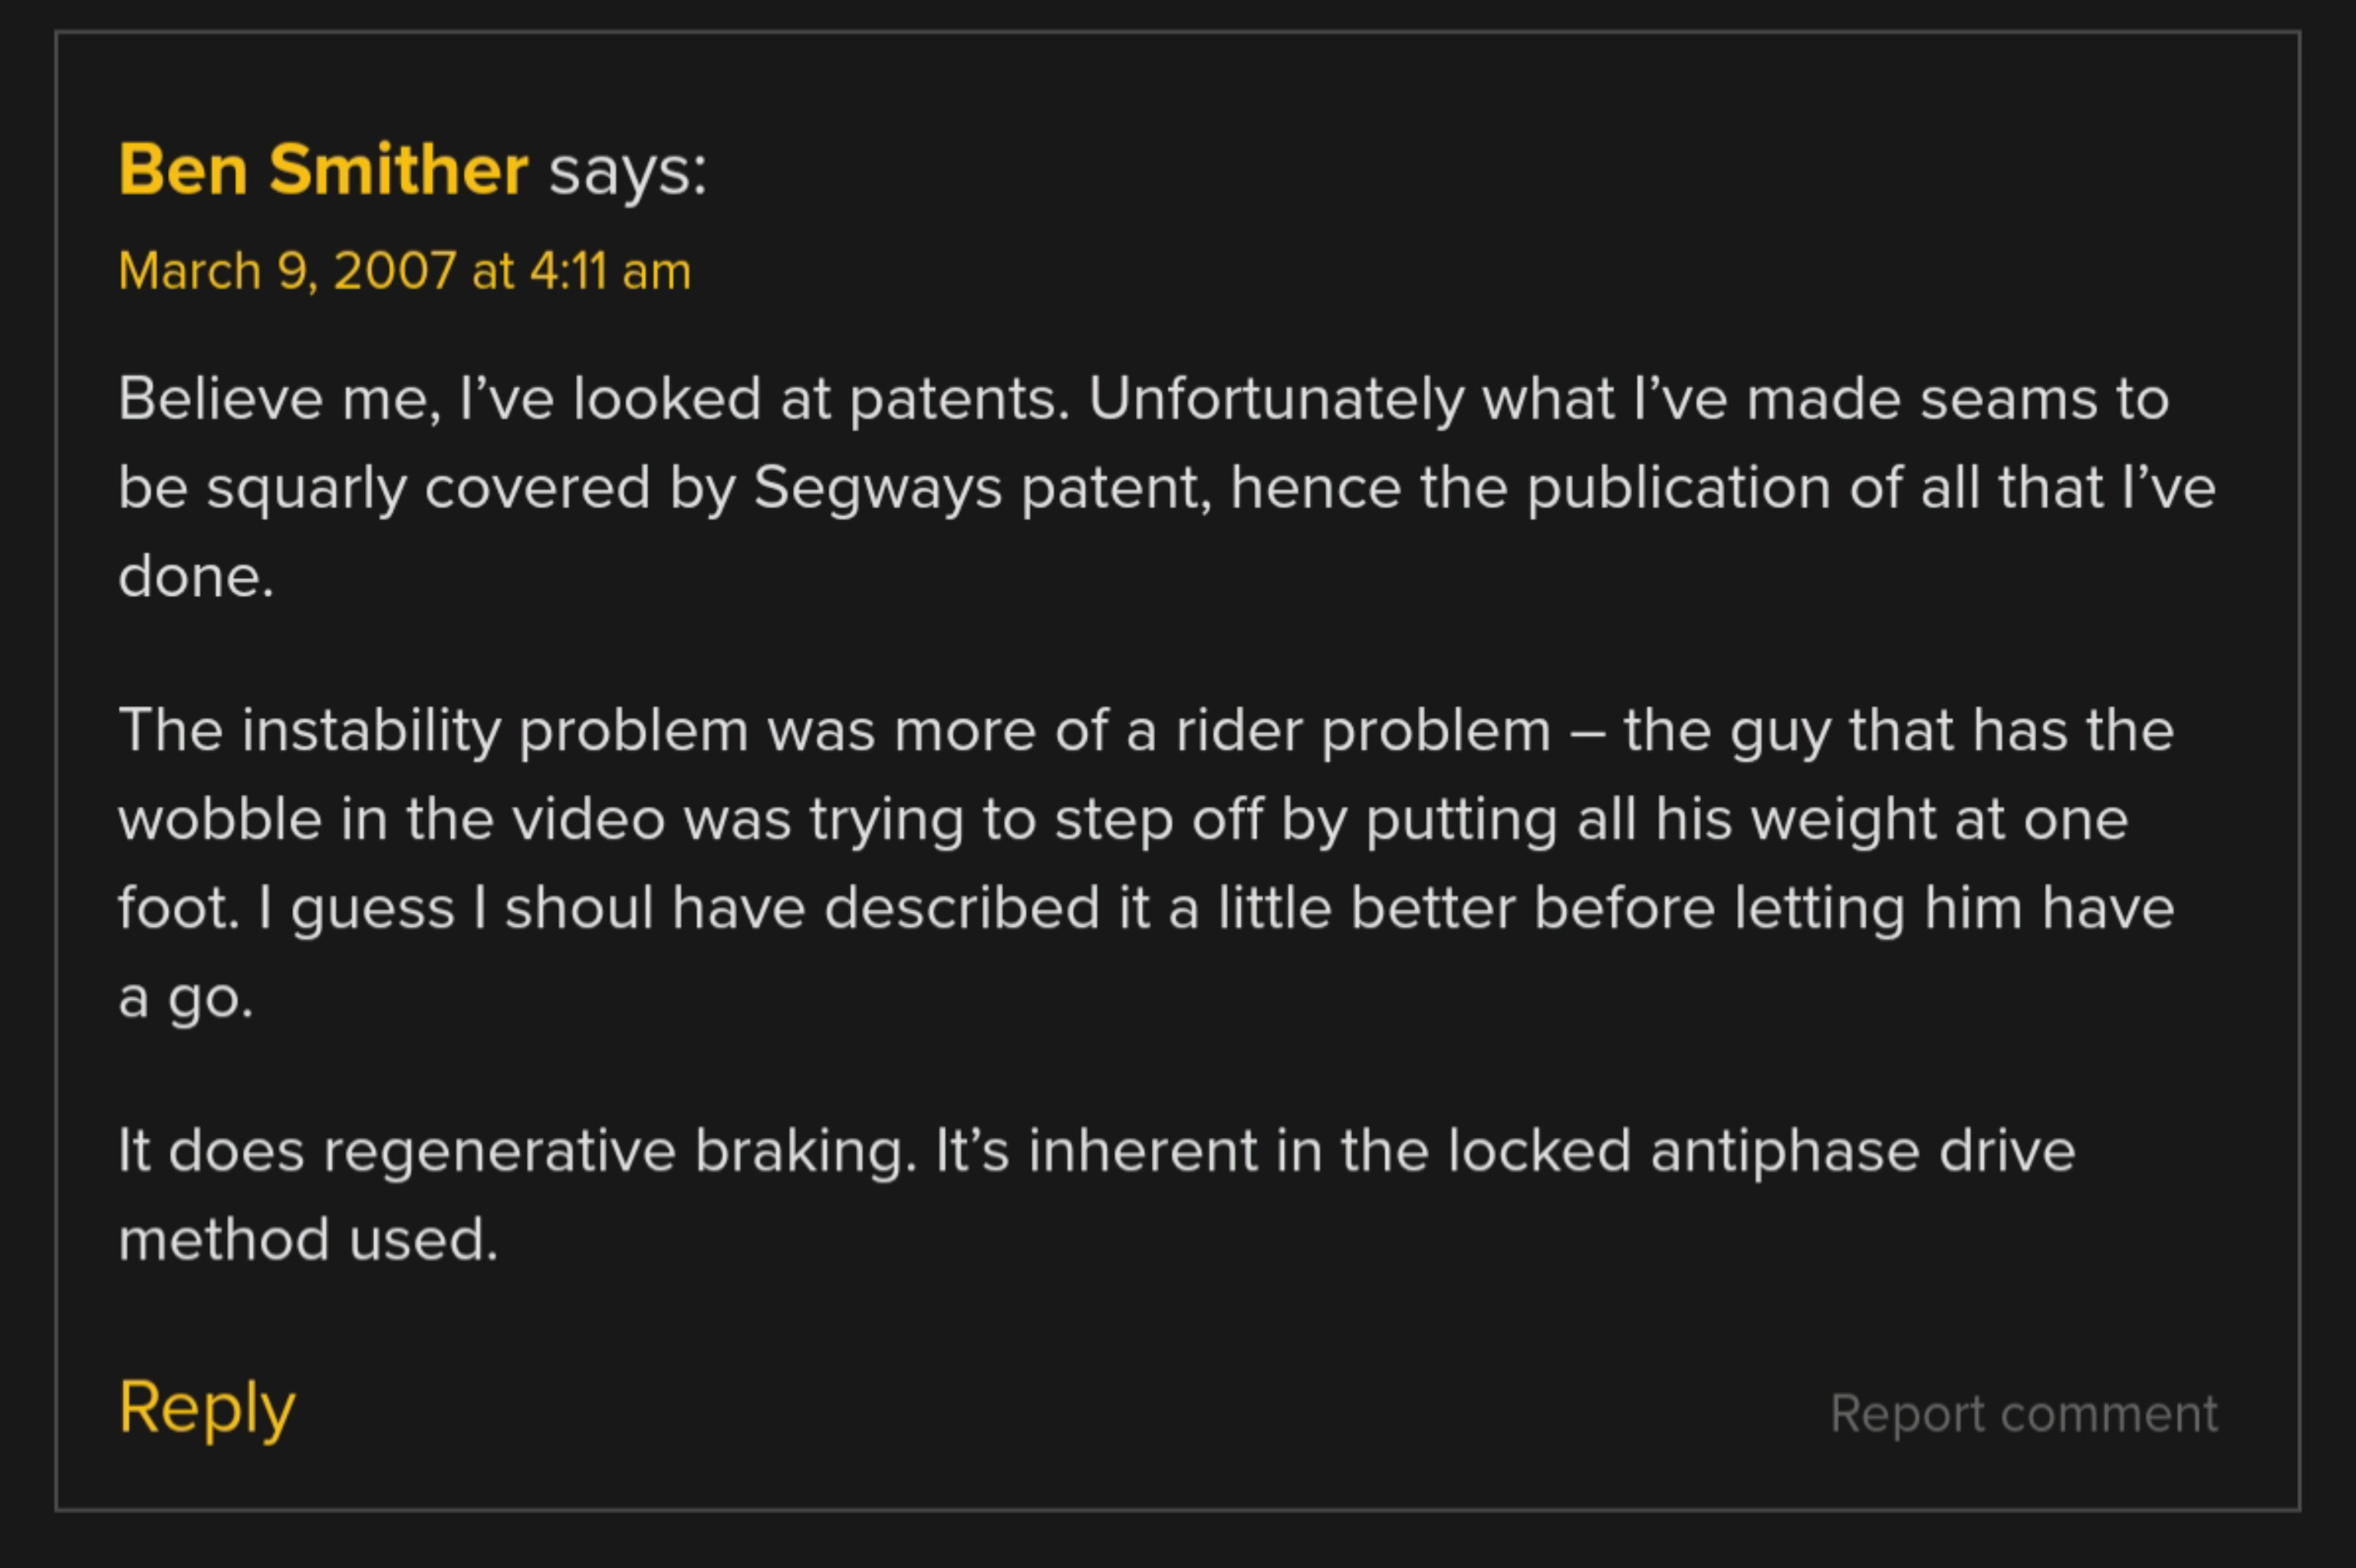Open Ben Smither's author link
The height and width of the screenshot is (1568, 2356).
(x=323, y=169)
